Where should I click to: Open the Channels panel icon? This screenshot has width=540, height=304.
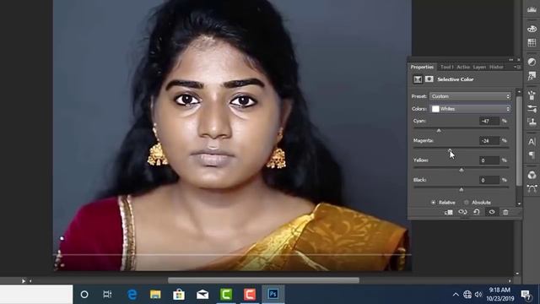(x=532, y=175)
